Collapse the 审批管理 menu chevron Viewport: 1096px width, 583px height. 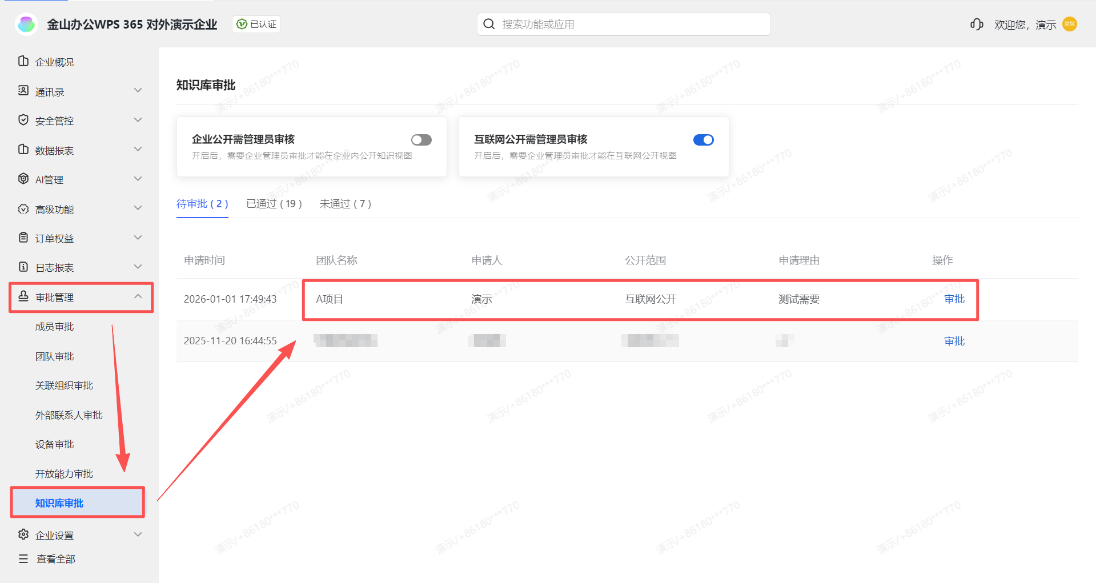click(x=138, y=296)
